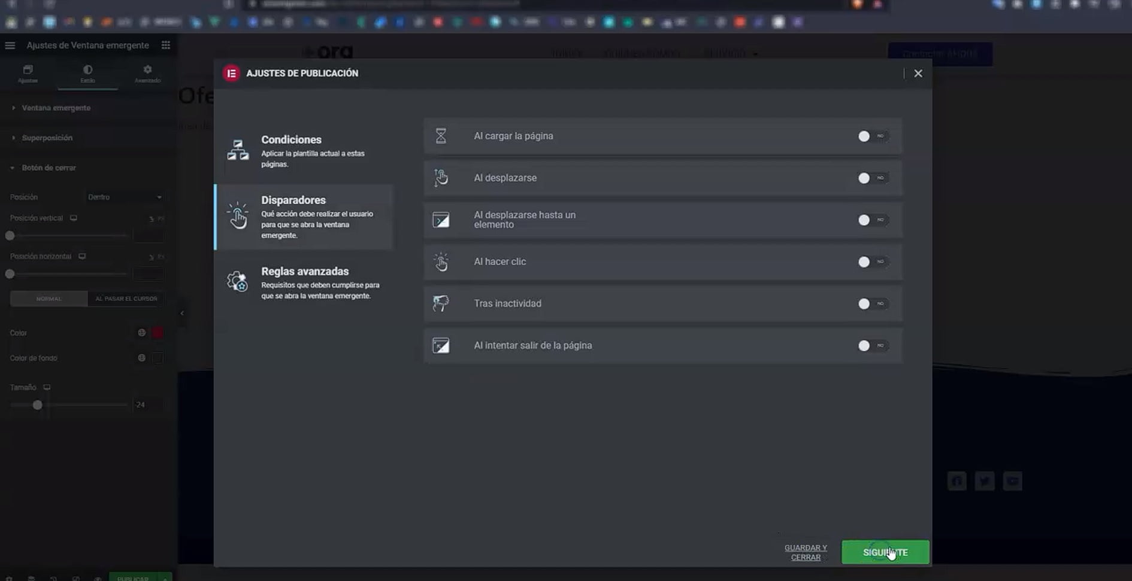Open the hamburger menu in the Elementor panel
The width and height of the screenshot is (1132, 581).
[x=10, y=45]
